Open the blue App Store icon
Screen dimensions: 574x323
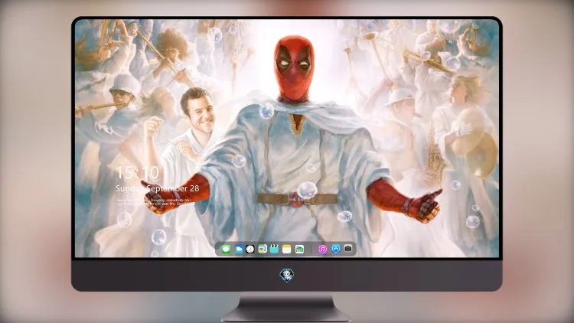[x=336, y=249]
